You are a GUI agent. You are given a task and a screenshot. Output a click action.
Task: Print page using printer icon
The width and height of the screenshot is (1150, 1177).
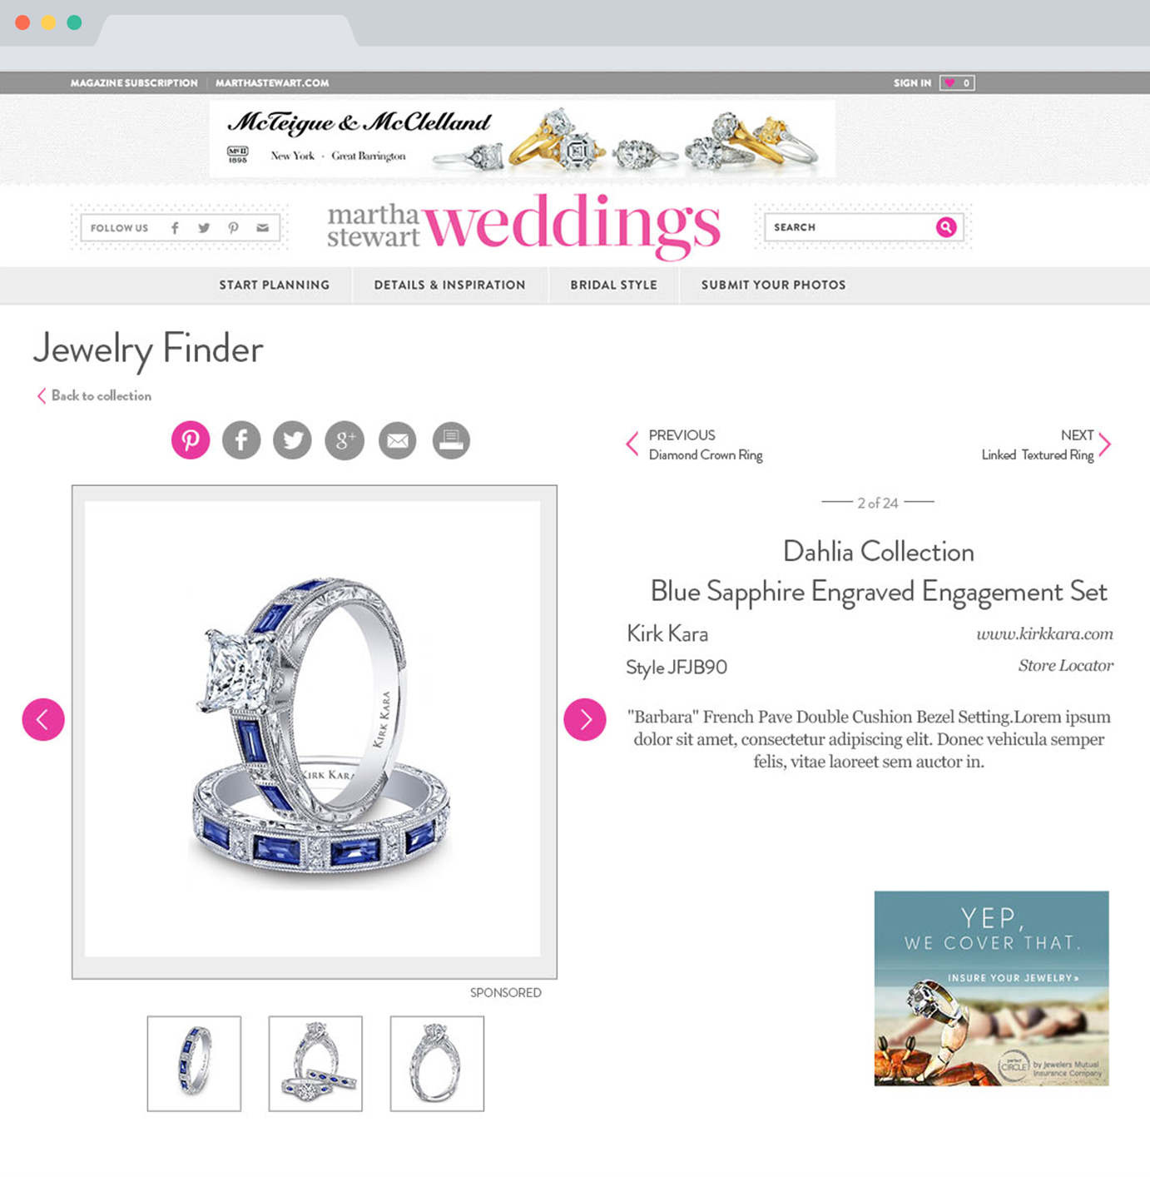click(451, 440)
